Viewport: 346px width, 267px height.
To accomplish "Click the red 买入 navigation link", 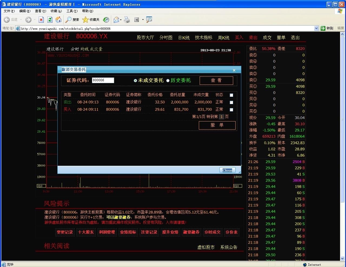I will tap(239, 38).
